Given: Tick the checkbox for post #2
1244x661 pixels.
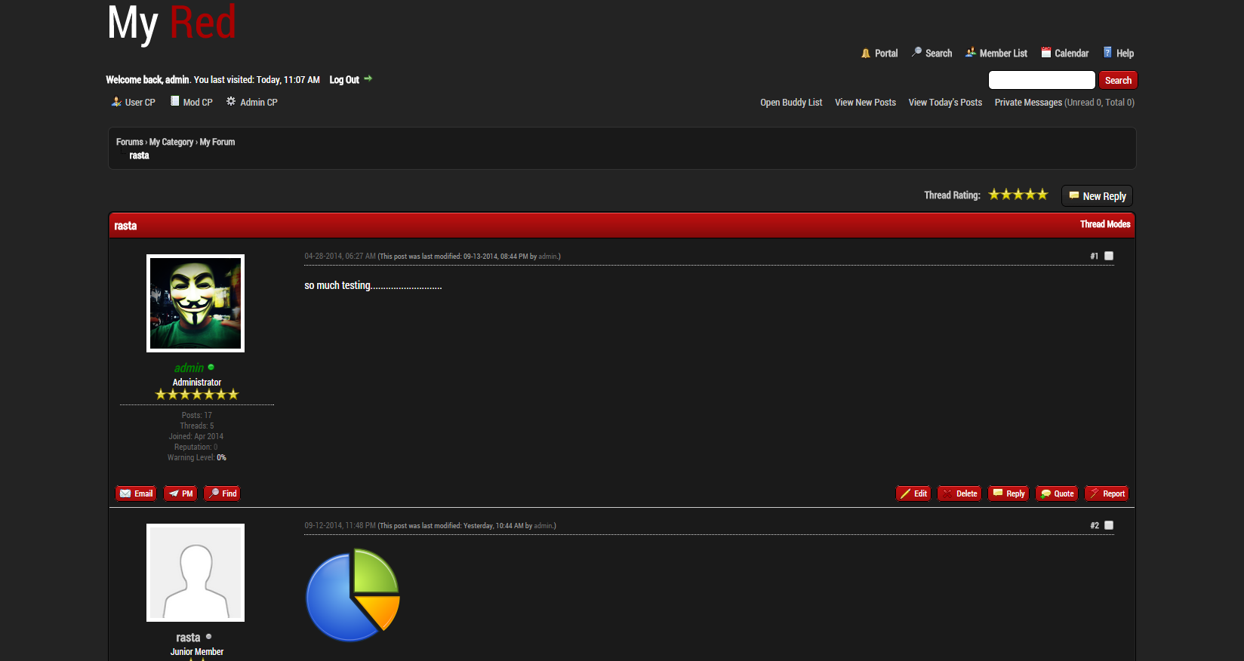Looking at the screenshot, I should tap(1109, 525).
